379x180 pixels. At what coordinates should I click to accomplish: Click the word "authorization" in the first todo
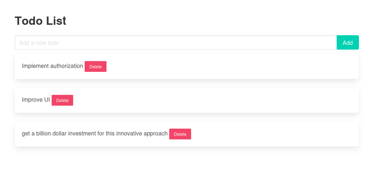click(67, 66)
